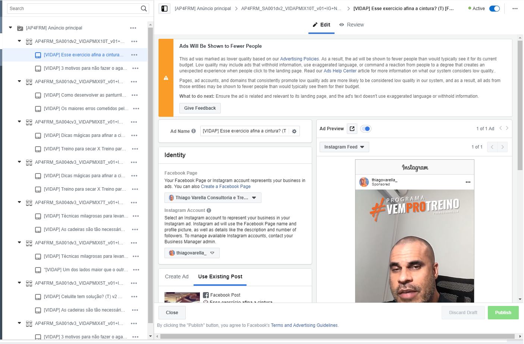Open options for VIDAPMIX10T ad set row
Screen dimensions: 524x344
134,41
